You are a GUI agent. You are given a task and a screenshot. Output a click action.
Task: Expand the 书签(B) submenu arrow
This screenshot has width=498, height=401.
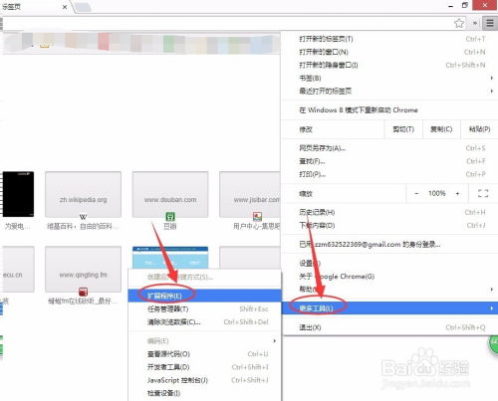pos(492,78)
